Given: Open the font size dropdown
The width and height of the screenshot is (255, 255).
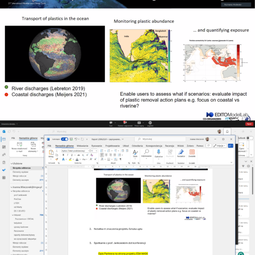Looking at the screenshot, I should coord(96,151).
